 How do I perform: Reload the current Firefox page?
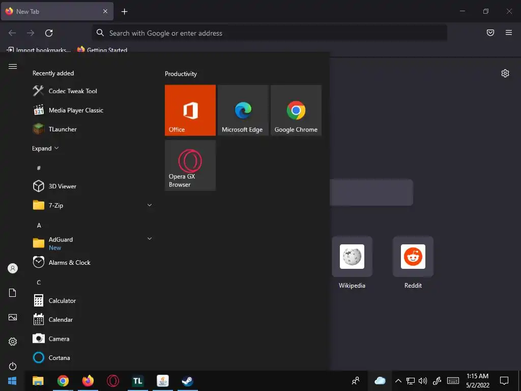[49, 33]
